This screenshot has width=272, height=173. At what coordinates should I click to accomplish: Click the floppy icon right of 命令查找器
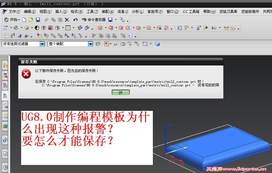coord(110,20)
